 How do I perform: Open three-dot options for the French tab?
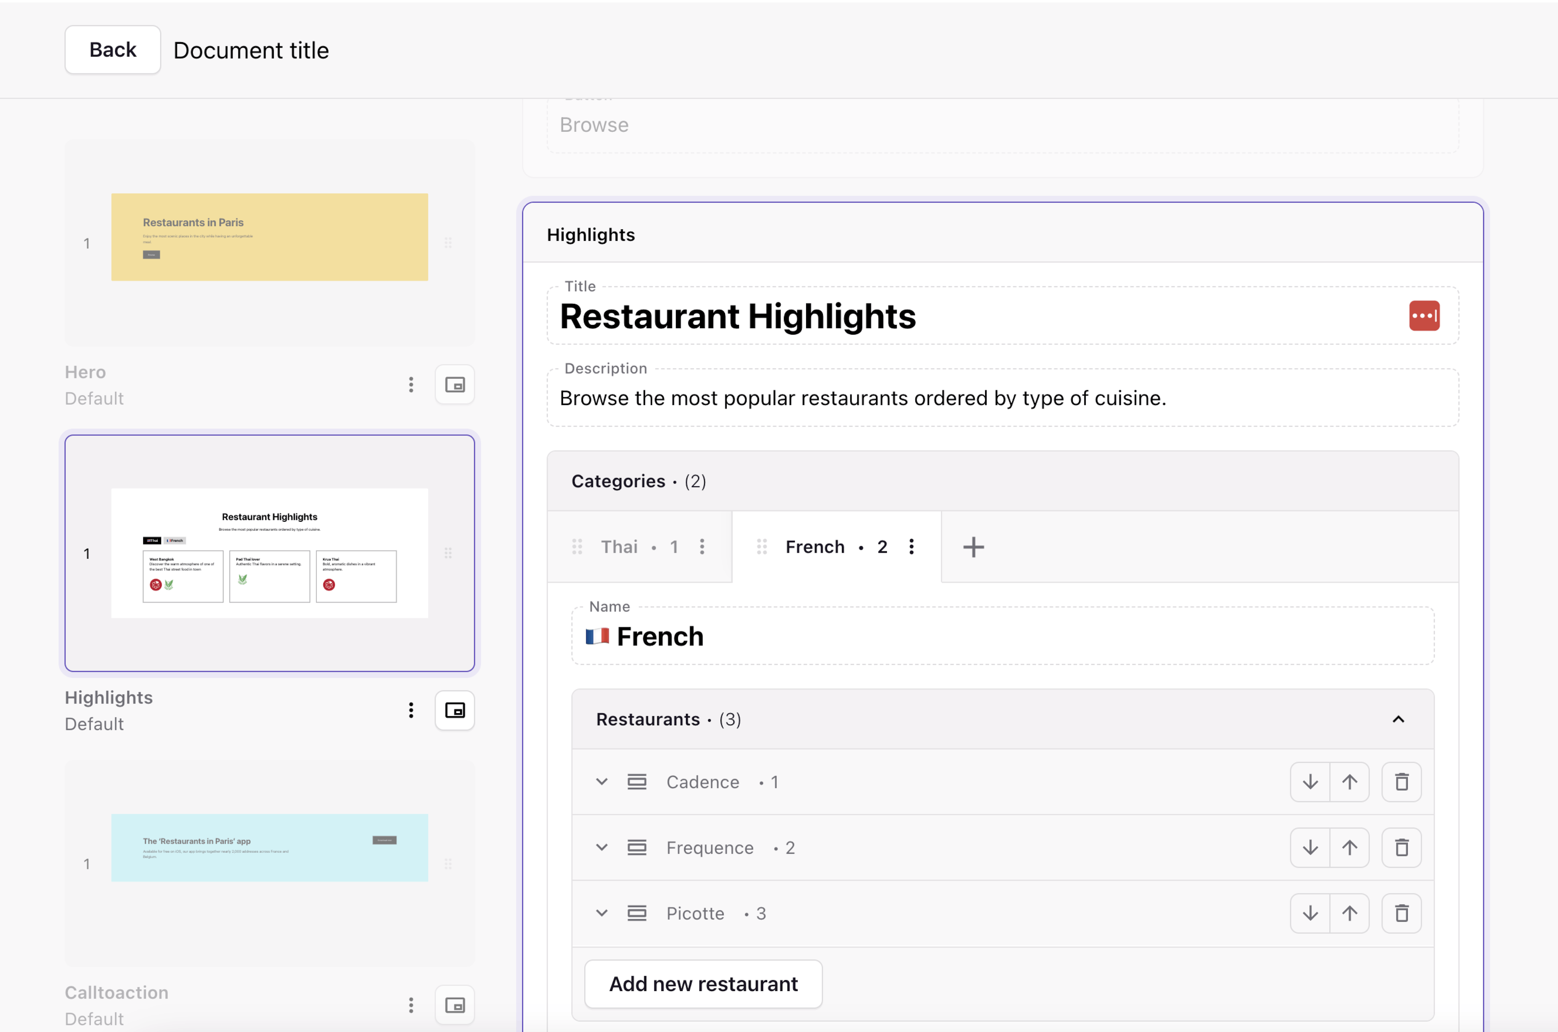tap(911, 547)
